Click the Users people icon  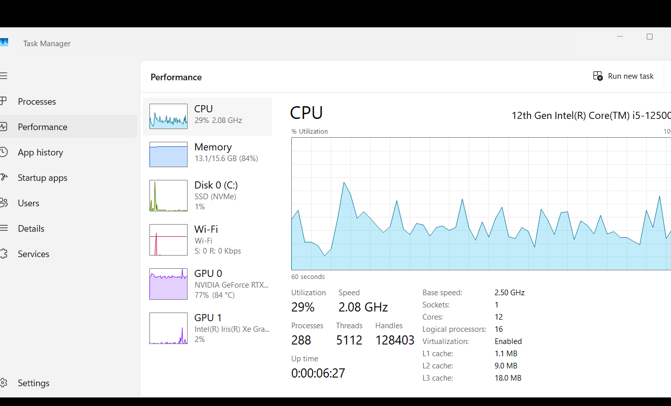tap(4, 203)
